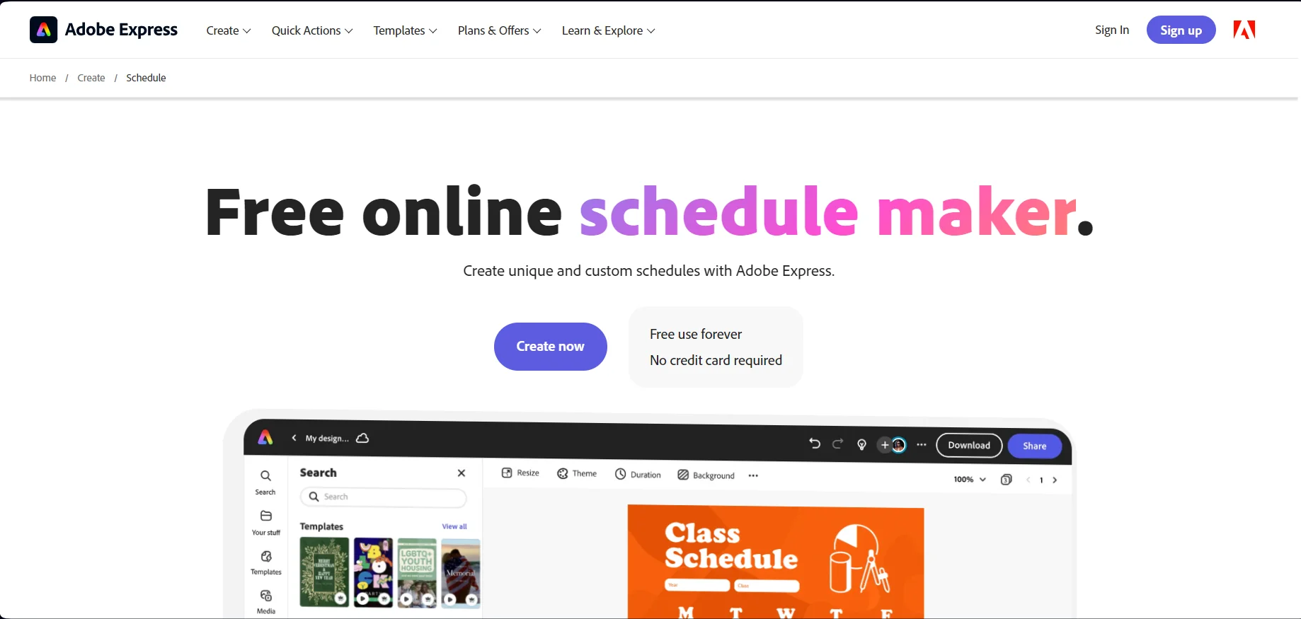Select the LGBTQ+ Youth Housing template

(417, 572)
